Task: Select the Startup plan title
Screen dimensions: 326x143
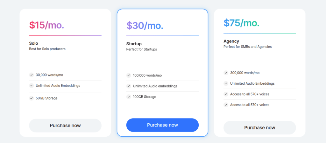Action: point(134,44)
